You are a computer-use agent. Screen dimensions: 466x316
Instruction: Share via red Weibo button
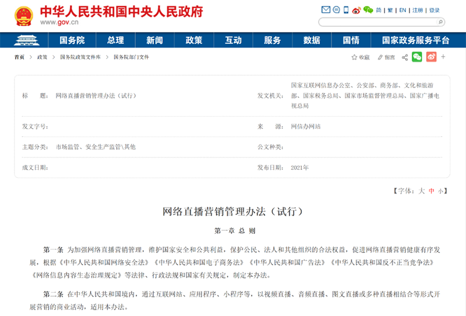click(x=431, y=57)
